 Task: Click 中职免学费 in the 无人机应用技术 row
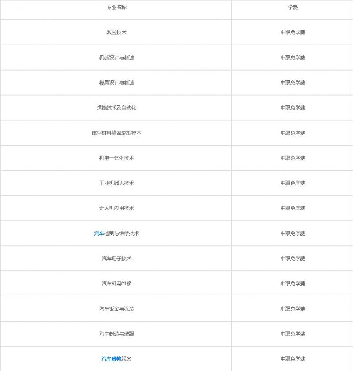click(293, 208)
